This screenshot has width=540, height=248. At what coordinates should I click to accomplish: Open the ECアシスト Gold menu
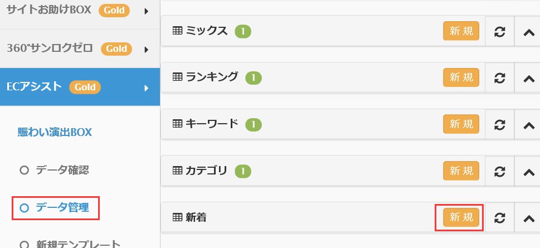[80, 87]
